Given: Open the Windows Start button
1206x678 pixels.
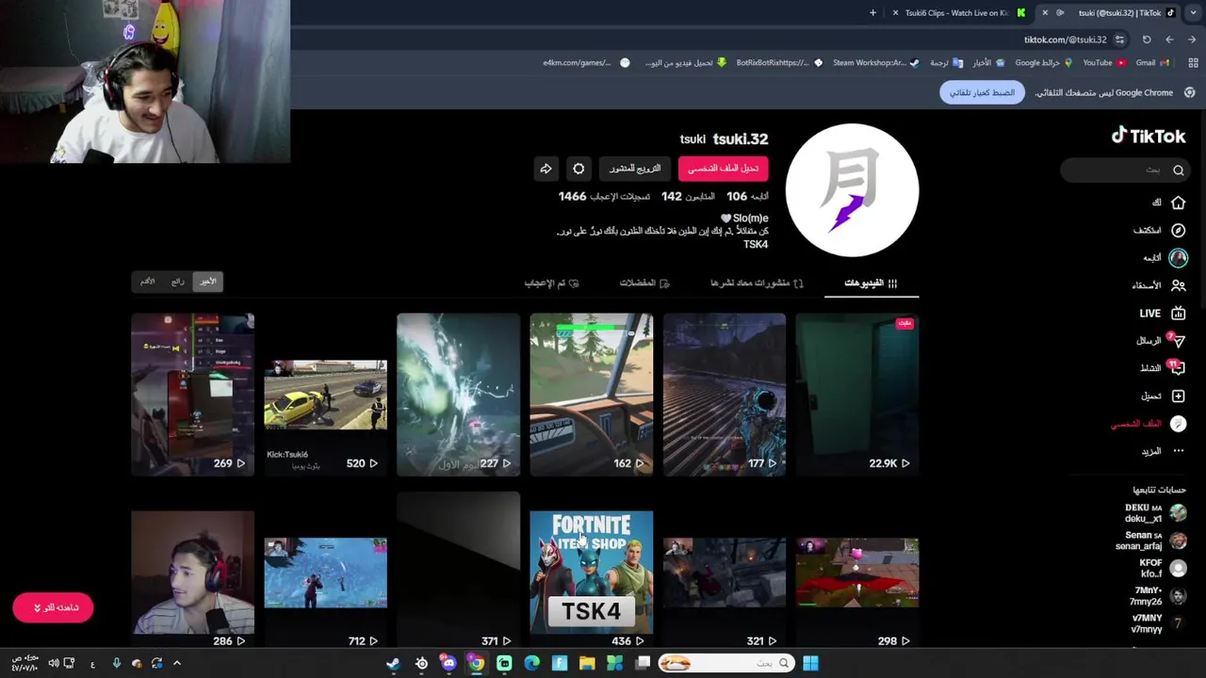Looking at the screenshot, I should tap(810, 664).
